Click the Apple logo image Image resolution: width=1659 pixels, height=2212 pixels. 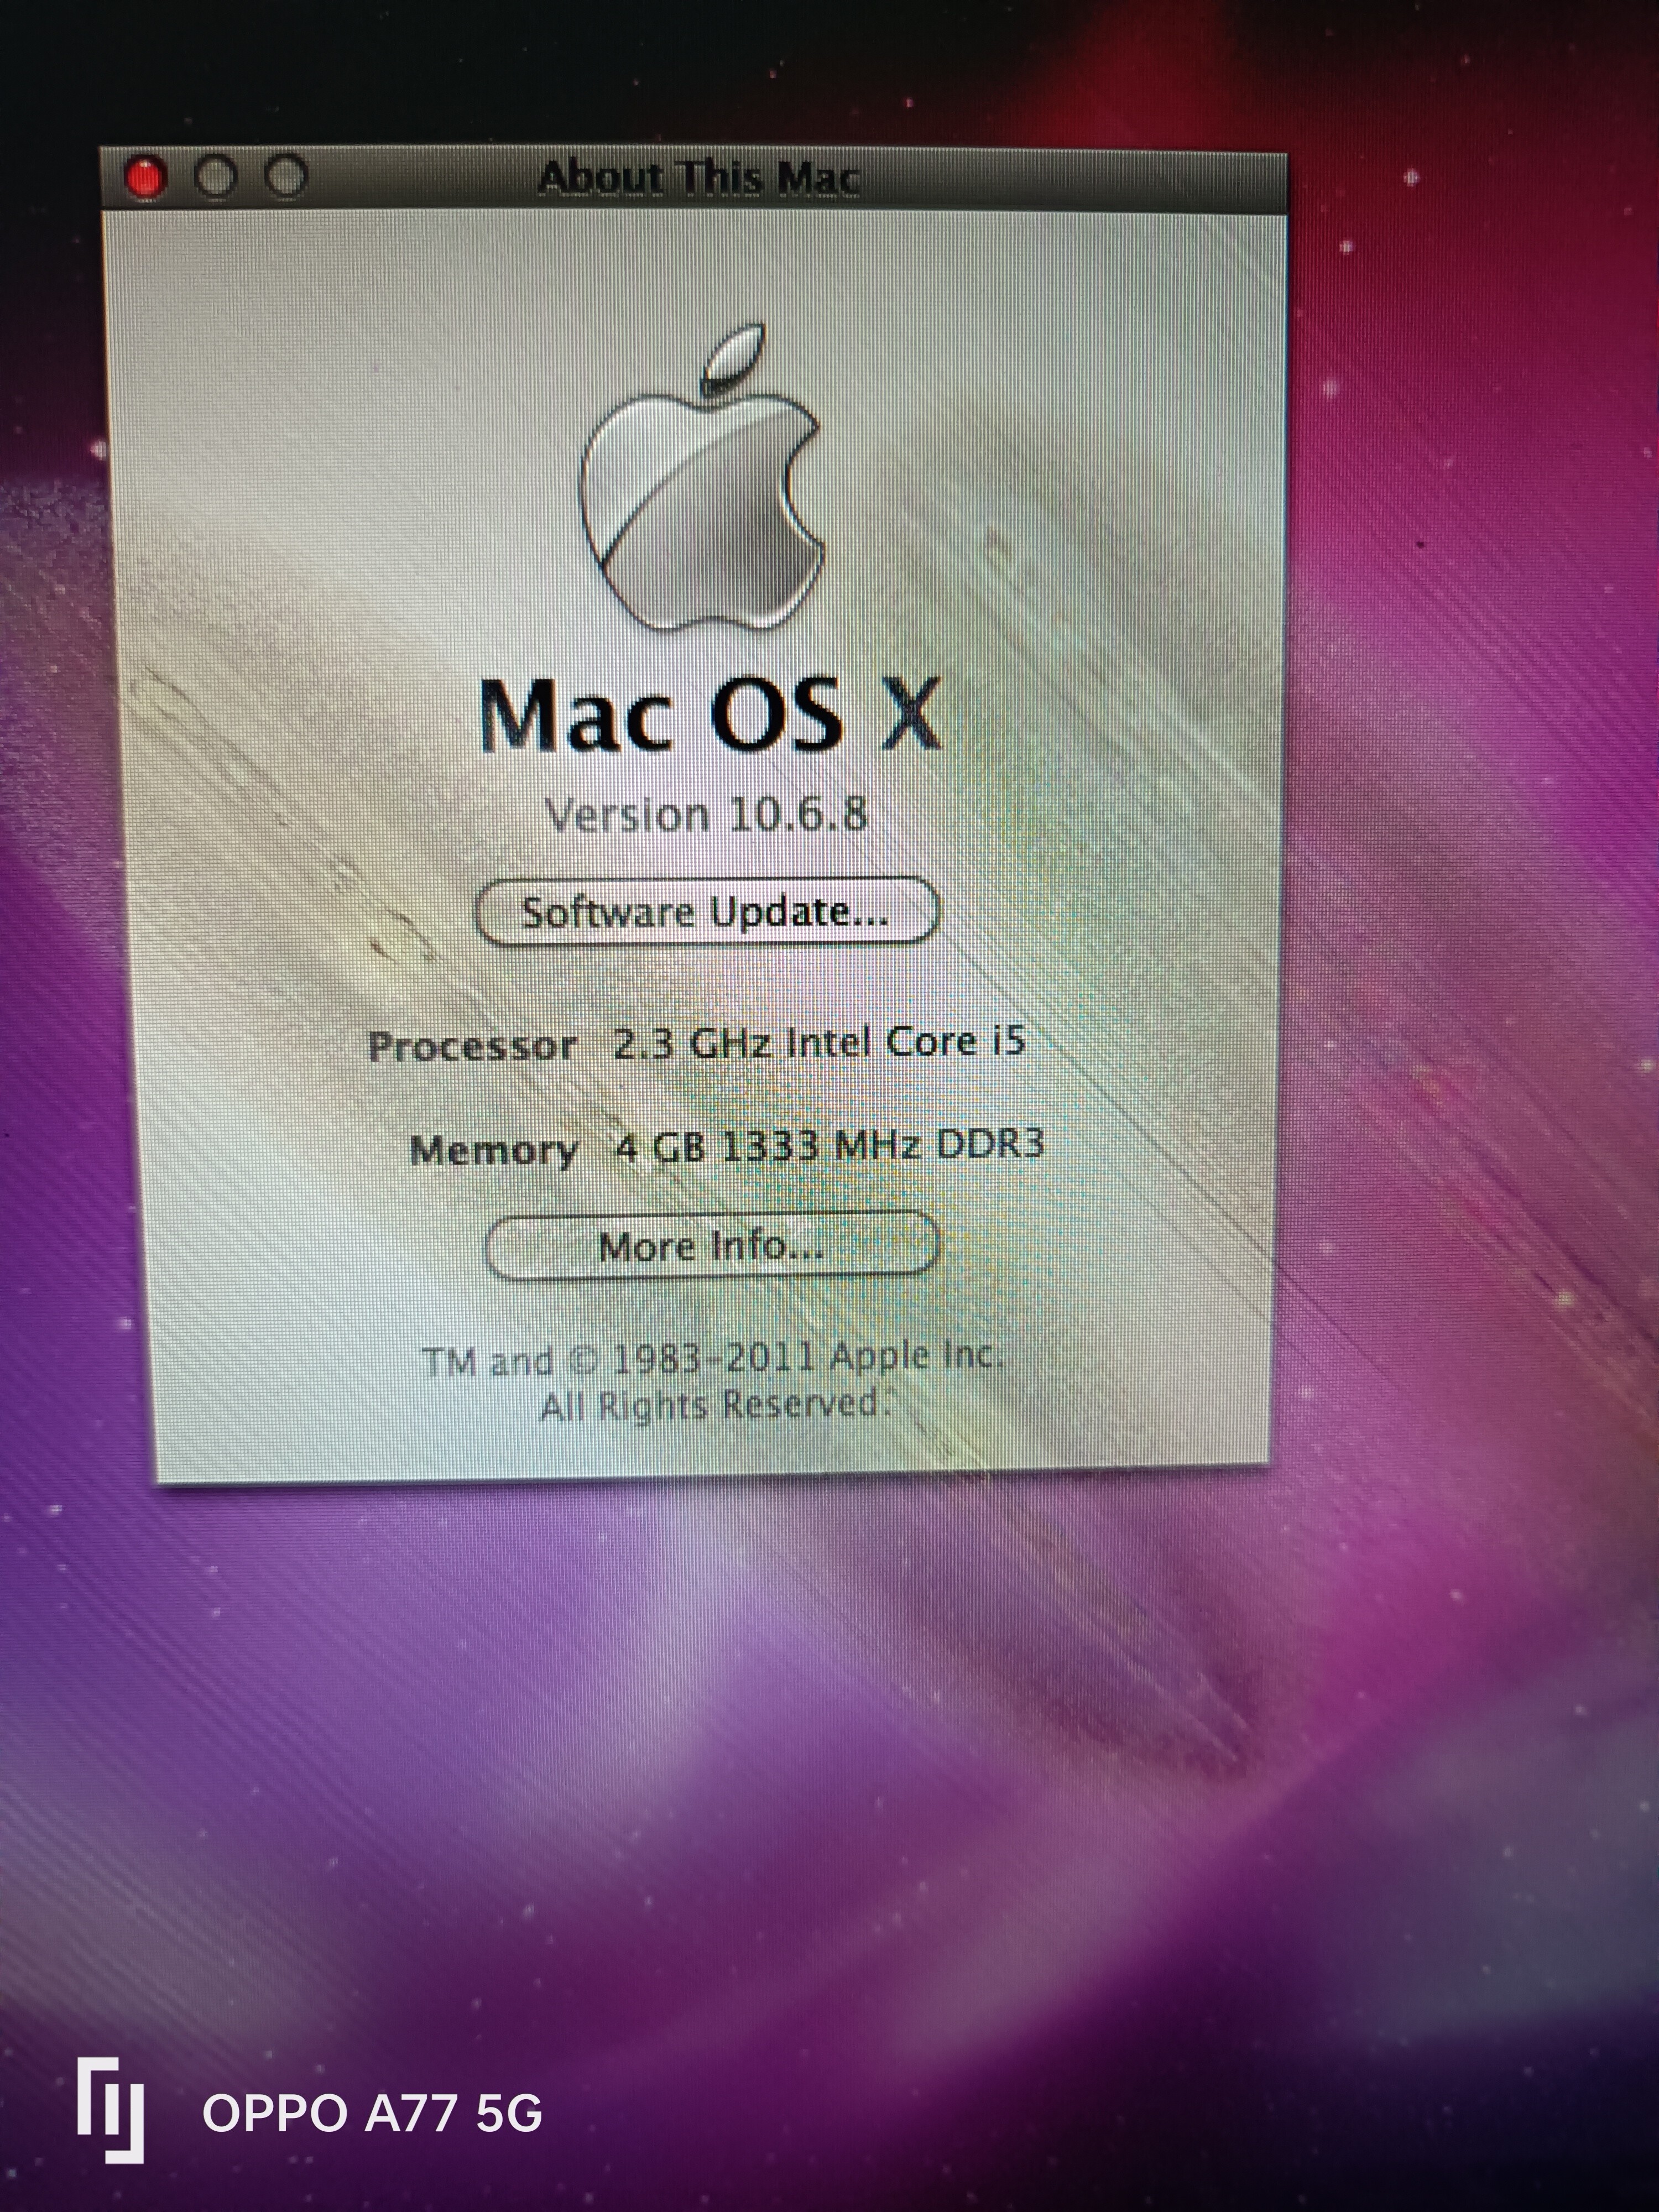click(702, 478)
